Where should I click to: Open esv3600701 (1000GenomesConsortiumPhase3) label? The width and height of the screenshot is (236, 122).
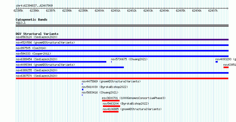(x=134, y=98)
